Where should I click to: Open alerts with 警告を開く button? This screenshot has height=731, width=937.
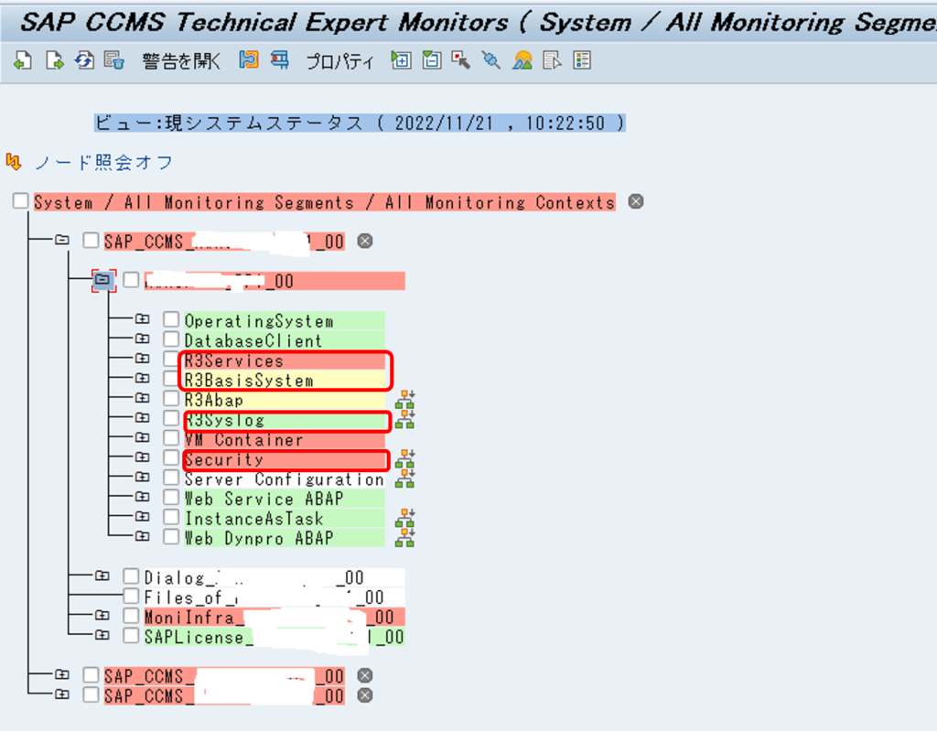(x=181, y=61)
